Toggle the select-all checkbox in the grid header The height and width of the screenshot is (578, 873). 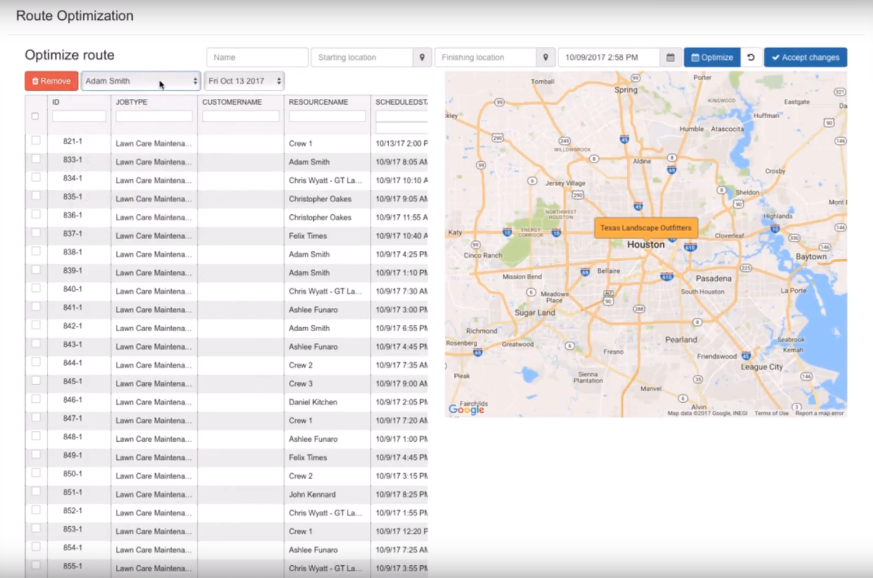pos(35,116)
